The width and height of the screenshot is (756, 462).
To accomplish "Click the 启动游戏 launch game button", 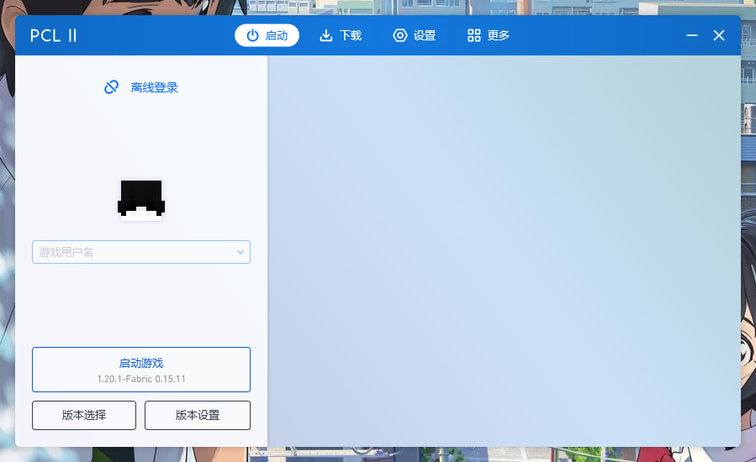I will click(141, 370).
